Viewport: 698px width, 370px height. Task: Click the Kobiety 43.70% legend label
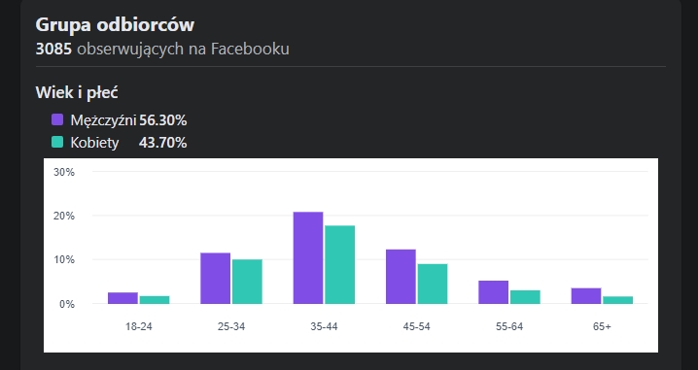click(128, 143)
